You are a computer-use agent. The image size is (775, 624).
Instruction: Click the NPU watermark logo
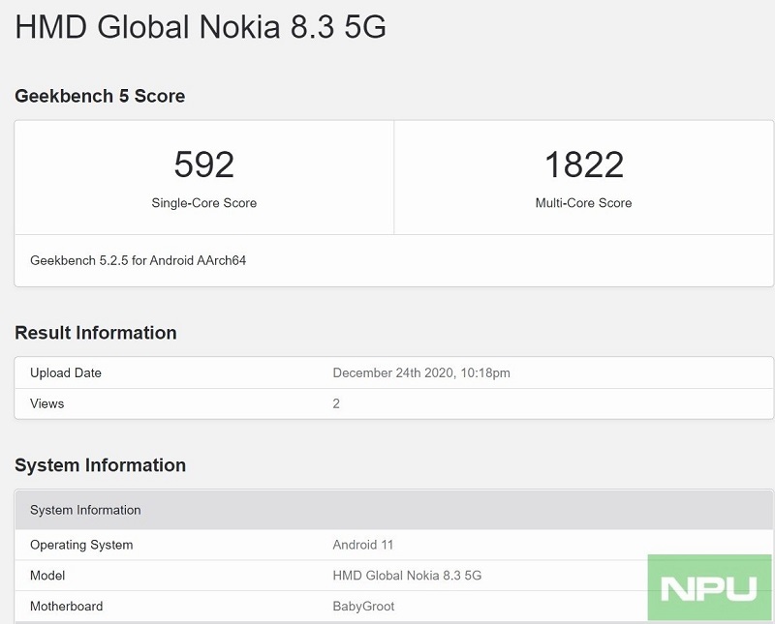click(709, 589)
